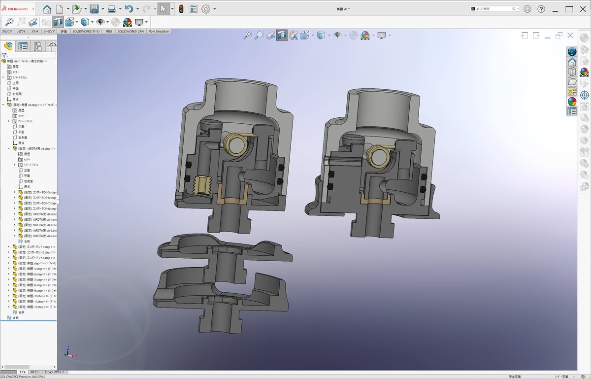Expand 無題-5.step<1> tree node
Viewport: 591px width, 379px height.
(9, 269)
